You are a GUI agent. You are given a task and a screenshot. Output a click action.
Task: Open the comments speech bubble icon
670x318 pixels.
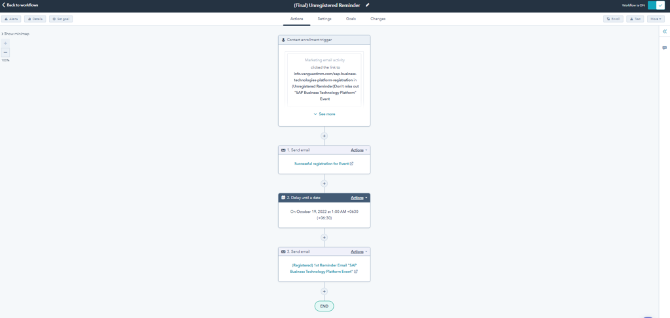pyautogui.click(x=664, y=48)
